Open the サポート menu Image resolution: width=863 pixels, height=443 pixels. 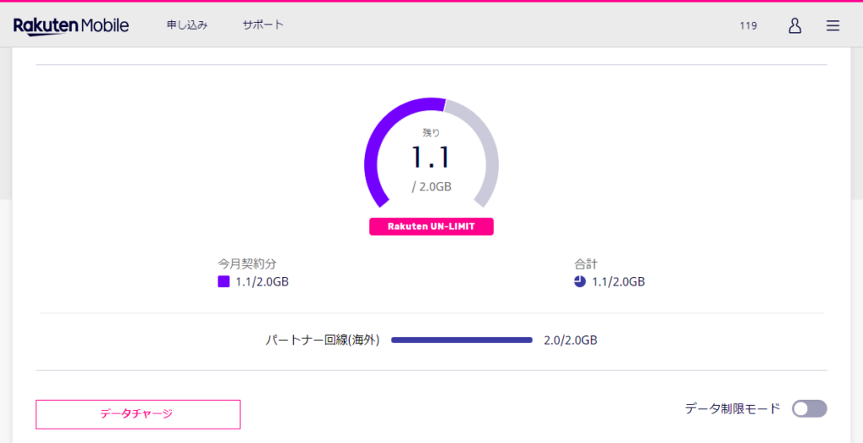point(263,25)
